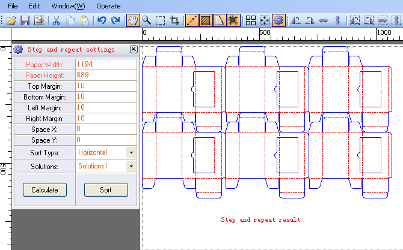
Task: Select the Hand pan tool
Action: pos(133,20)
